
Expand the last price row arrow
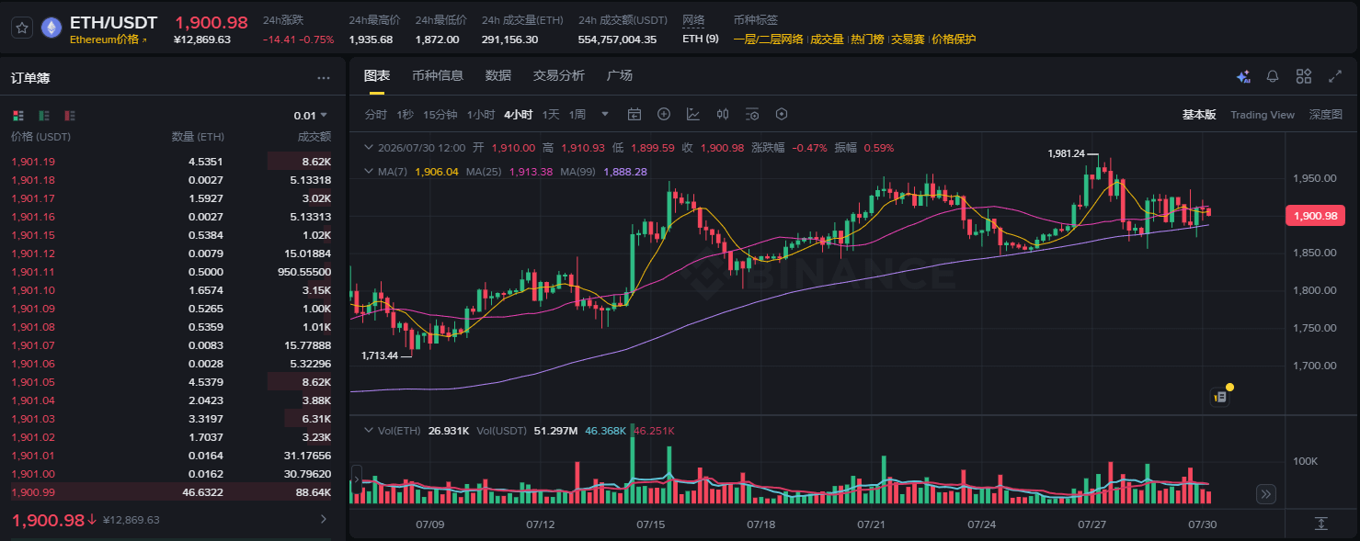coord(322,520)
